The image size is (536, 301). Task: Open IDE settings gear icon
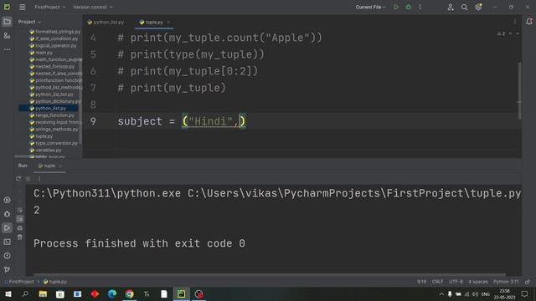click(x=478, y=7)
